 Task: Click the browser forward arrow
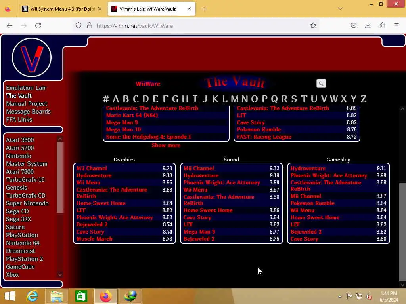(24, 26)
